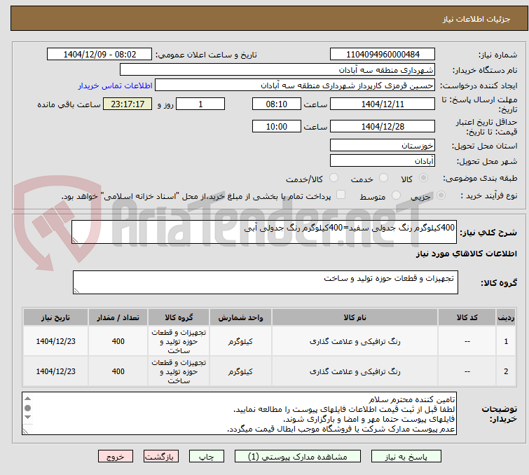Click the response deadline date 1404/12/11 field

(383, 104)
